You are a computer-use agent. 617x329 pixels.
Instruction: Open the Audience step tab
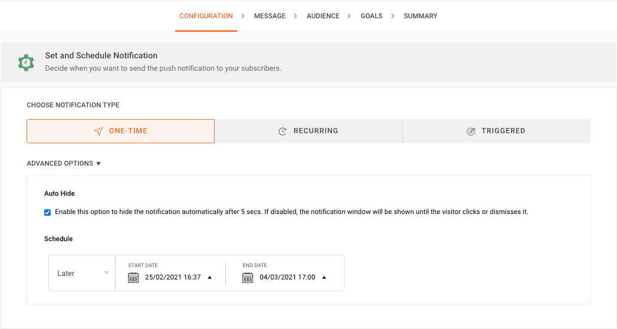coord(323,16)
